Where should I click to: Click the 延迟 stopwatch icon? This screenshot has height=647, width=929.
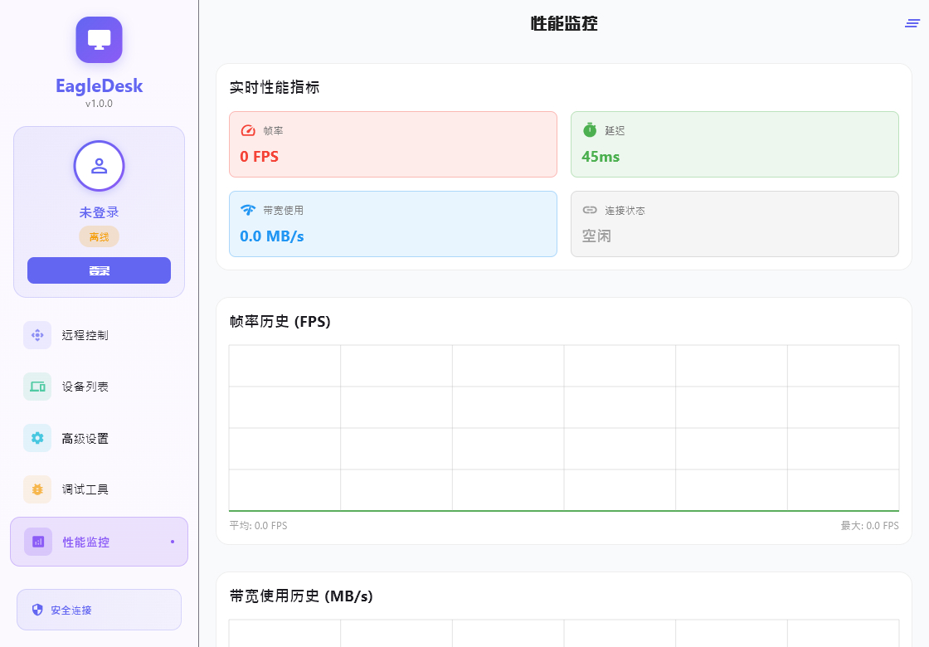[x=588, y=129]
